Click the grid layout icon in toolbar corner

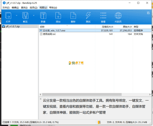click(x=148, y=13)
